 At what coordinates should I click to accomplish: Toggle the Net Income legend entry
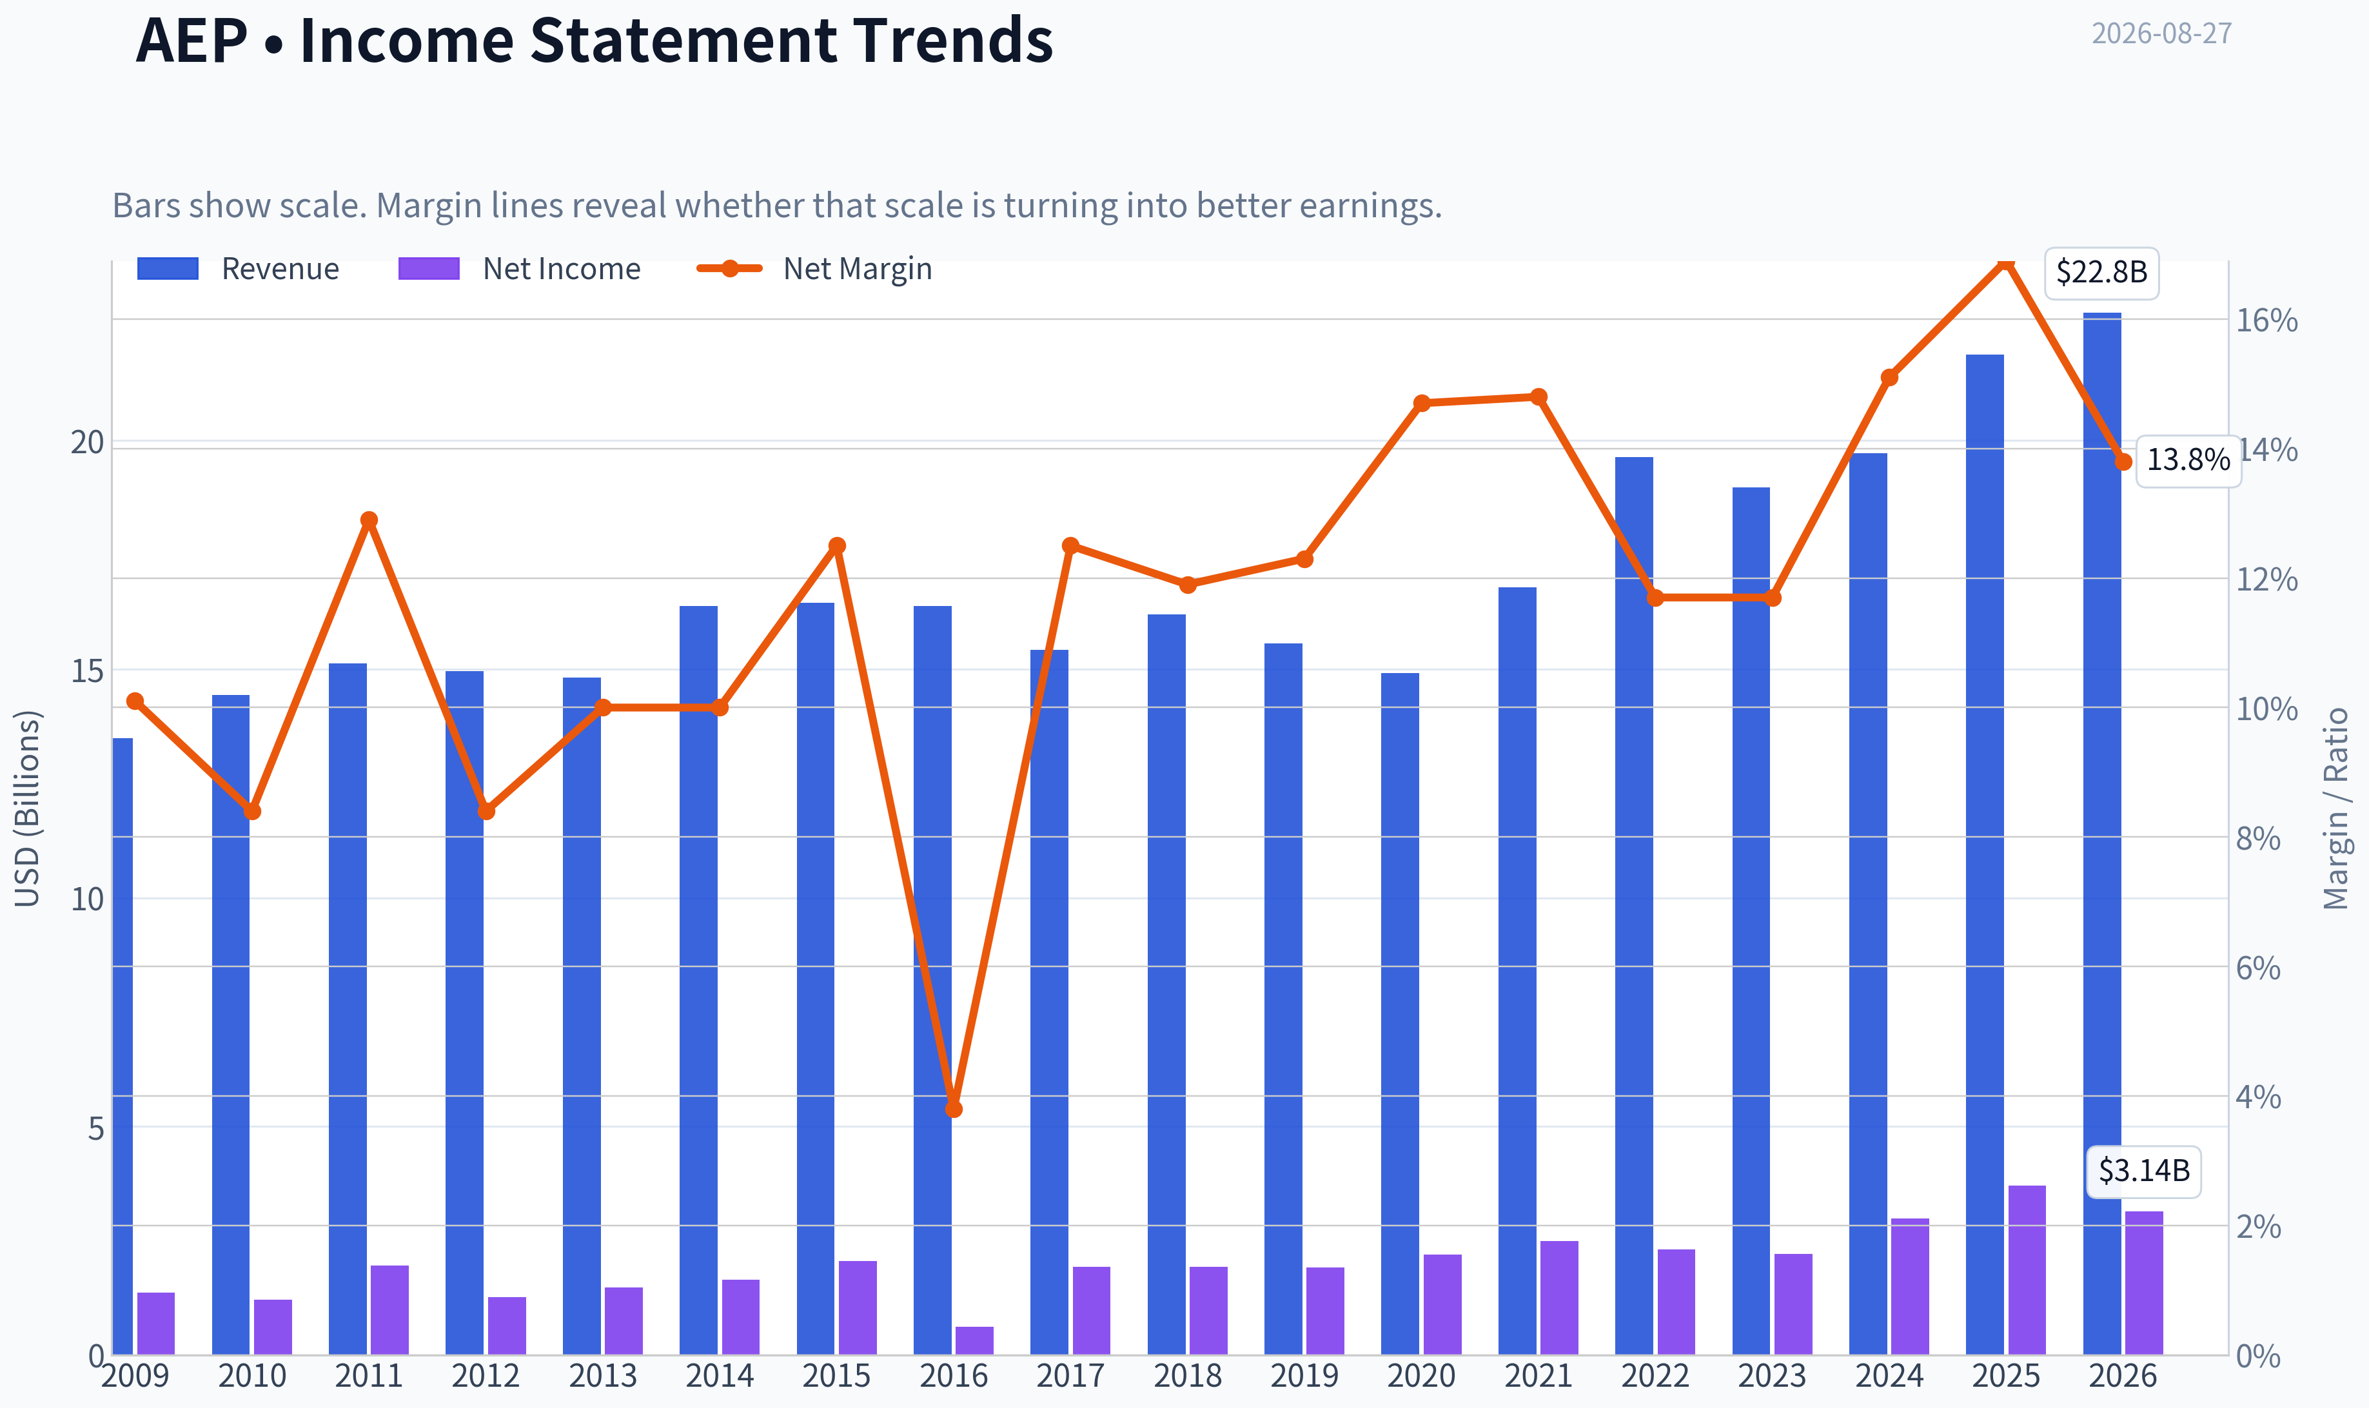(x=519, y=268)
